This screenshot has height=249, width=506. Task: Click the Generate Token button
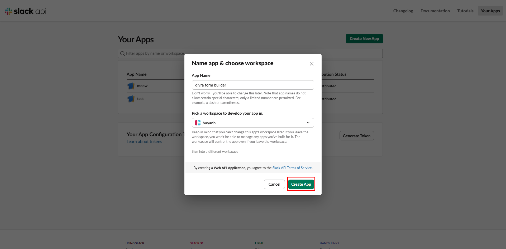[357, 136]
